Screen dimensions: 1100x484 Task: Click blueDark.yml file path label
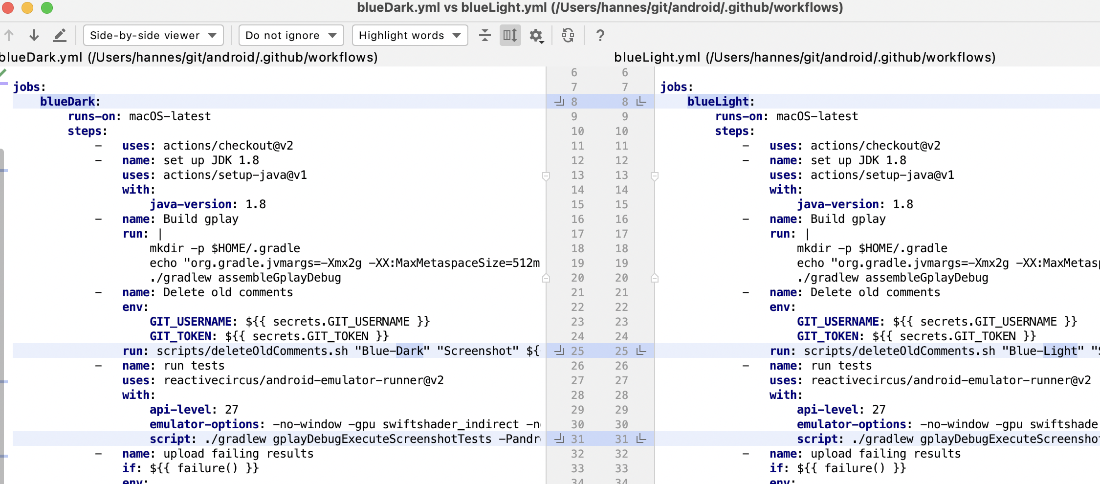click(189, 57)
